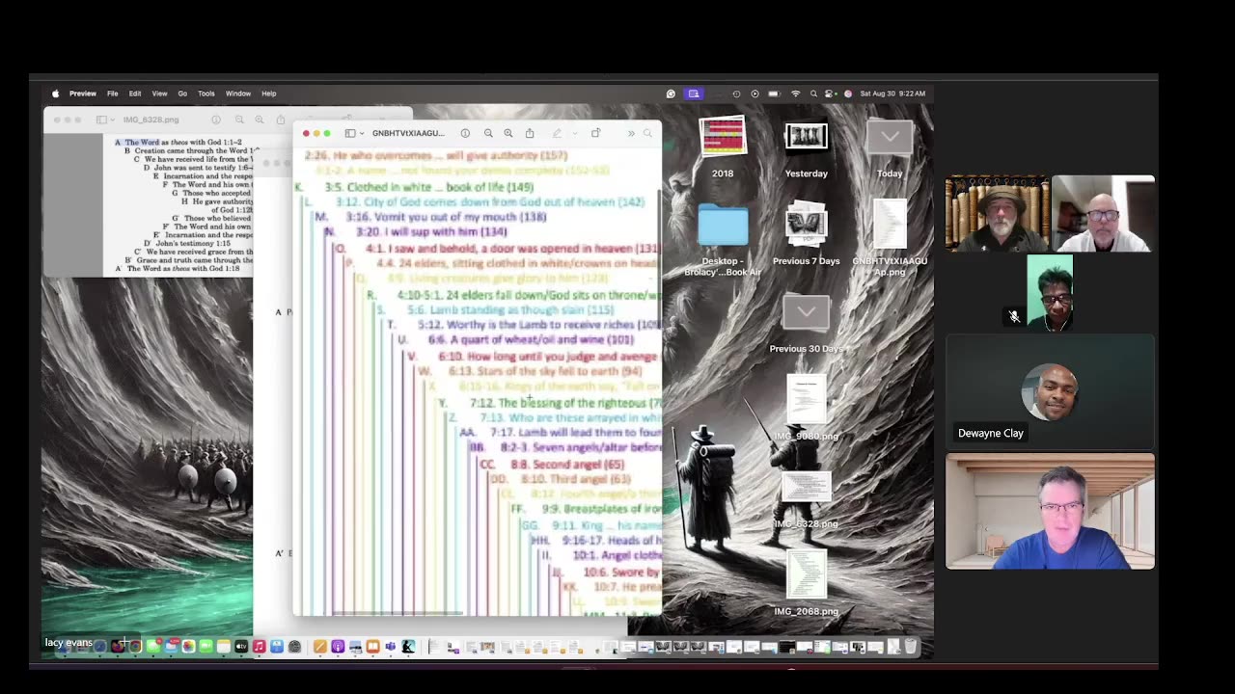This screenshot has height=694, width=1235.
Task: Open Trash in the Dock
Action: point(910,647)
